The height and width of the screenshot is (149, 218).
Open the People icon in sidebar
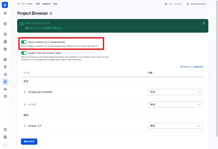(x=5, y=89)
